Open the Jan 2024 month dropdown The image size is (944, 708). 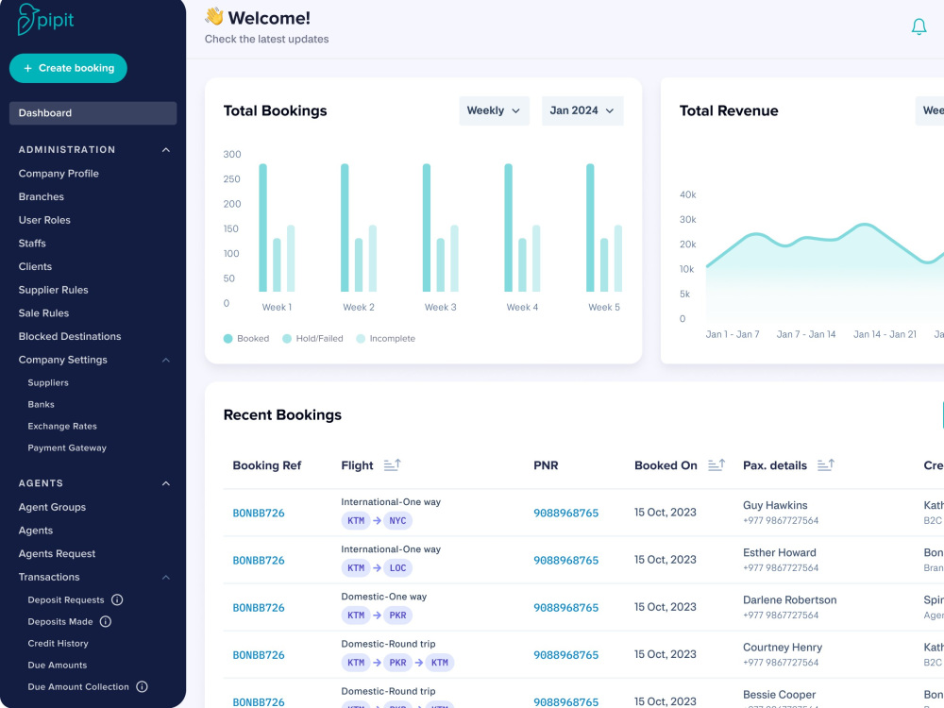(x=582, y=110)
